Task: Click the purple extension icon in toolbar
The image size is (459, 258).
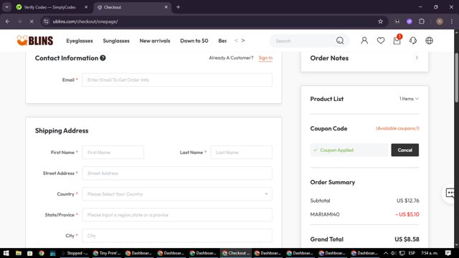Action: (410, 21)
